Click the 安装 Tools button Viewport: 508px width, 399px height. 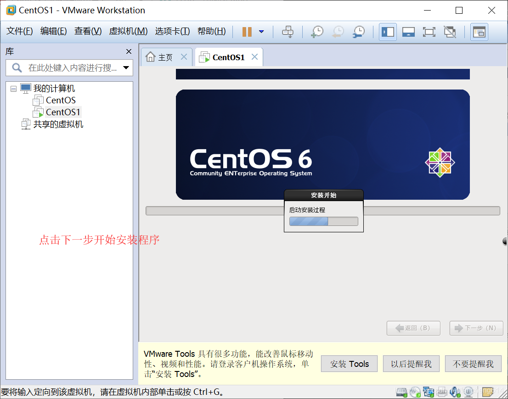[x=349, y=364]
